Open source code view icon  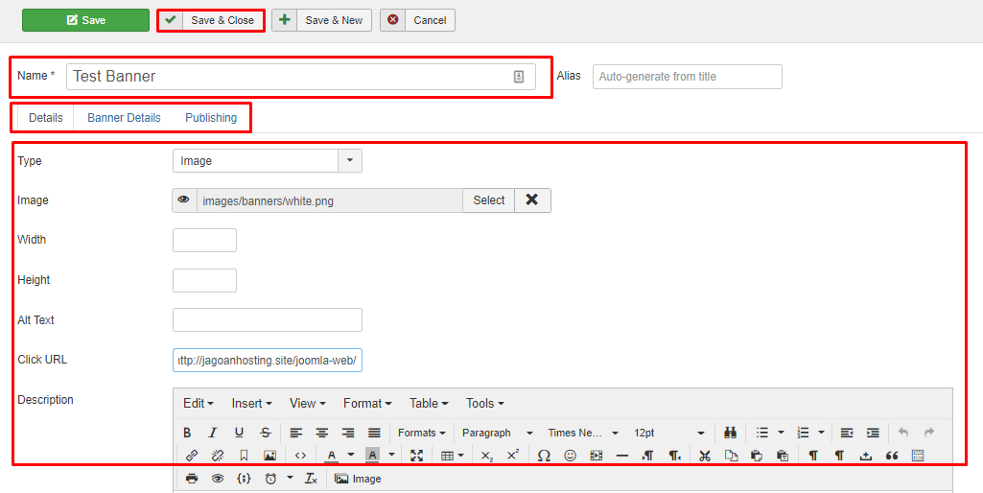pos(300,456)
